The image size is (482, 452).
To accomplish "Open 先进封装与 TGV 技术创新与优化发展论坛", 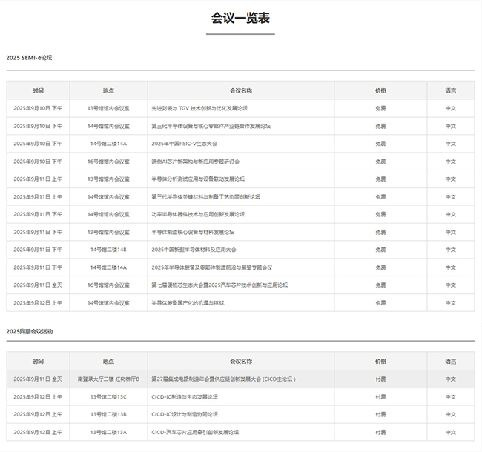I will click(x=199, y=108).
